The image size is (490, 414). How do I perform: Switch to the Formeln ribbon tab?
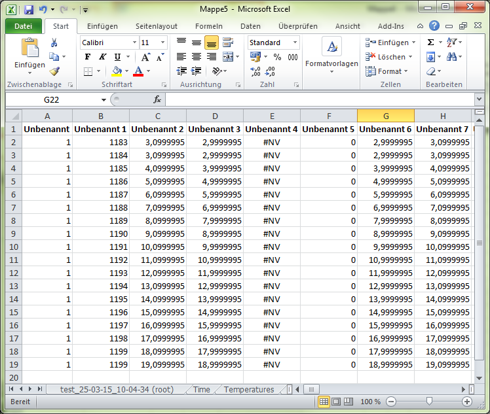pos(209,26)
